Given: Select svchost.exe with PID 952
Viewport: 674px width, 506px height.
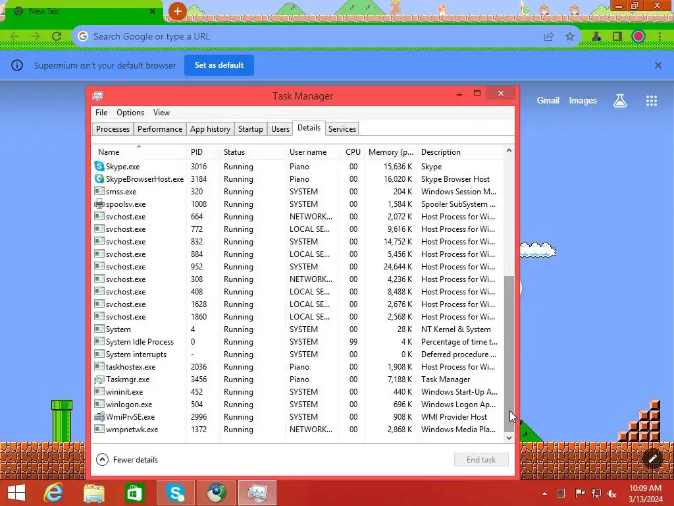Looking at the screenshot, I should click(298, 266).
